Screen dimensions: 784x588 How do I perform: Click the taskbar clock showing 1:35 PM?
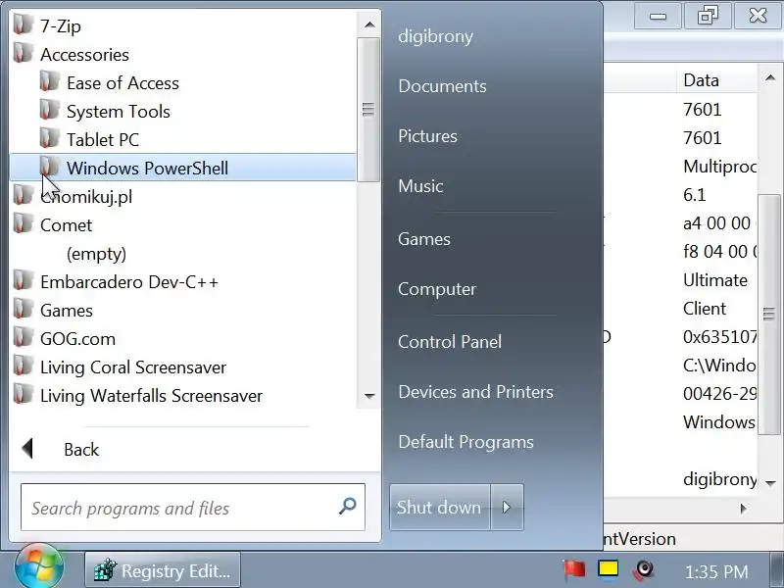coord(716,571)
